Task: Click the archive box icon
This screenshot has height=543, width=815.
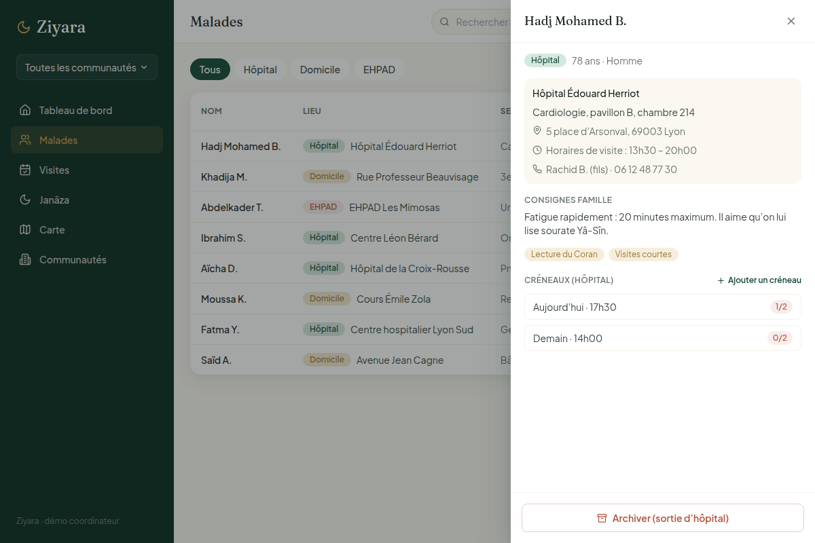Action: 602,519
